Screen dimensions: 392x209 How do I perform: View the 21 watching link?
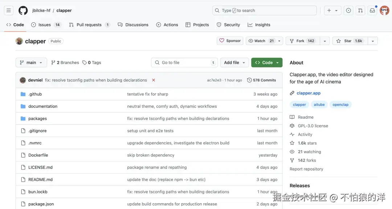click(x=305, y=152)
